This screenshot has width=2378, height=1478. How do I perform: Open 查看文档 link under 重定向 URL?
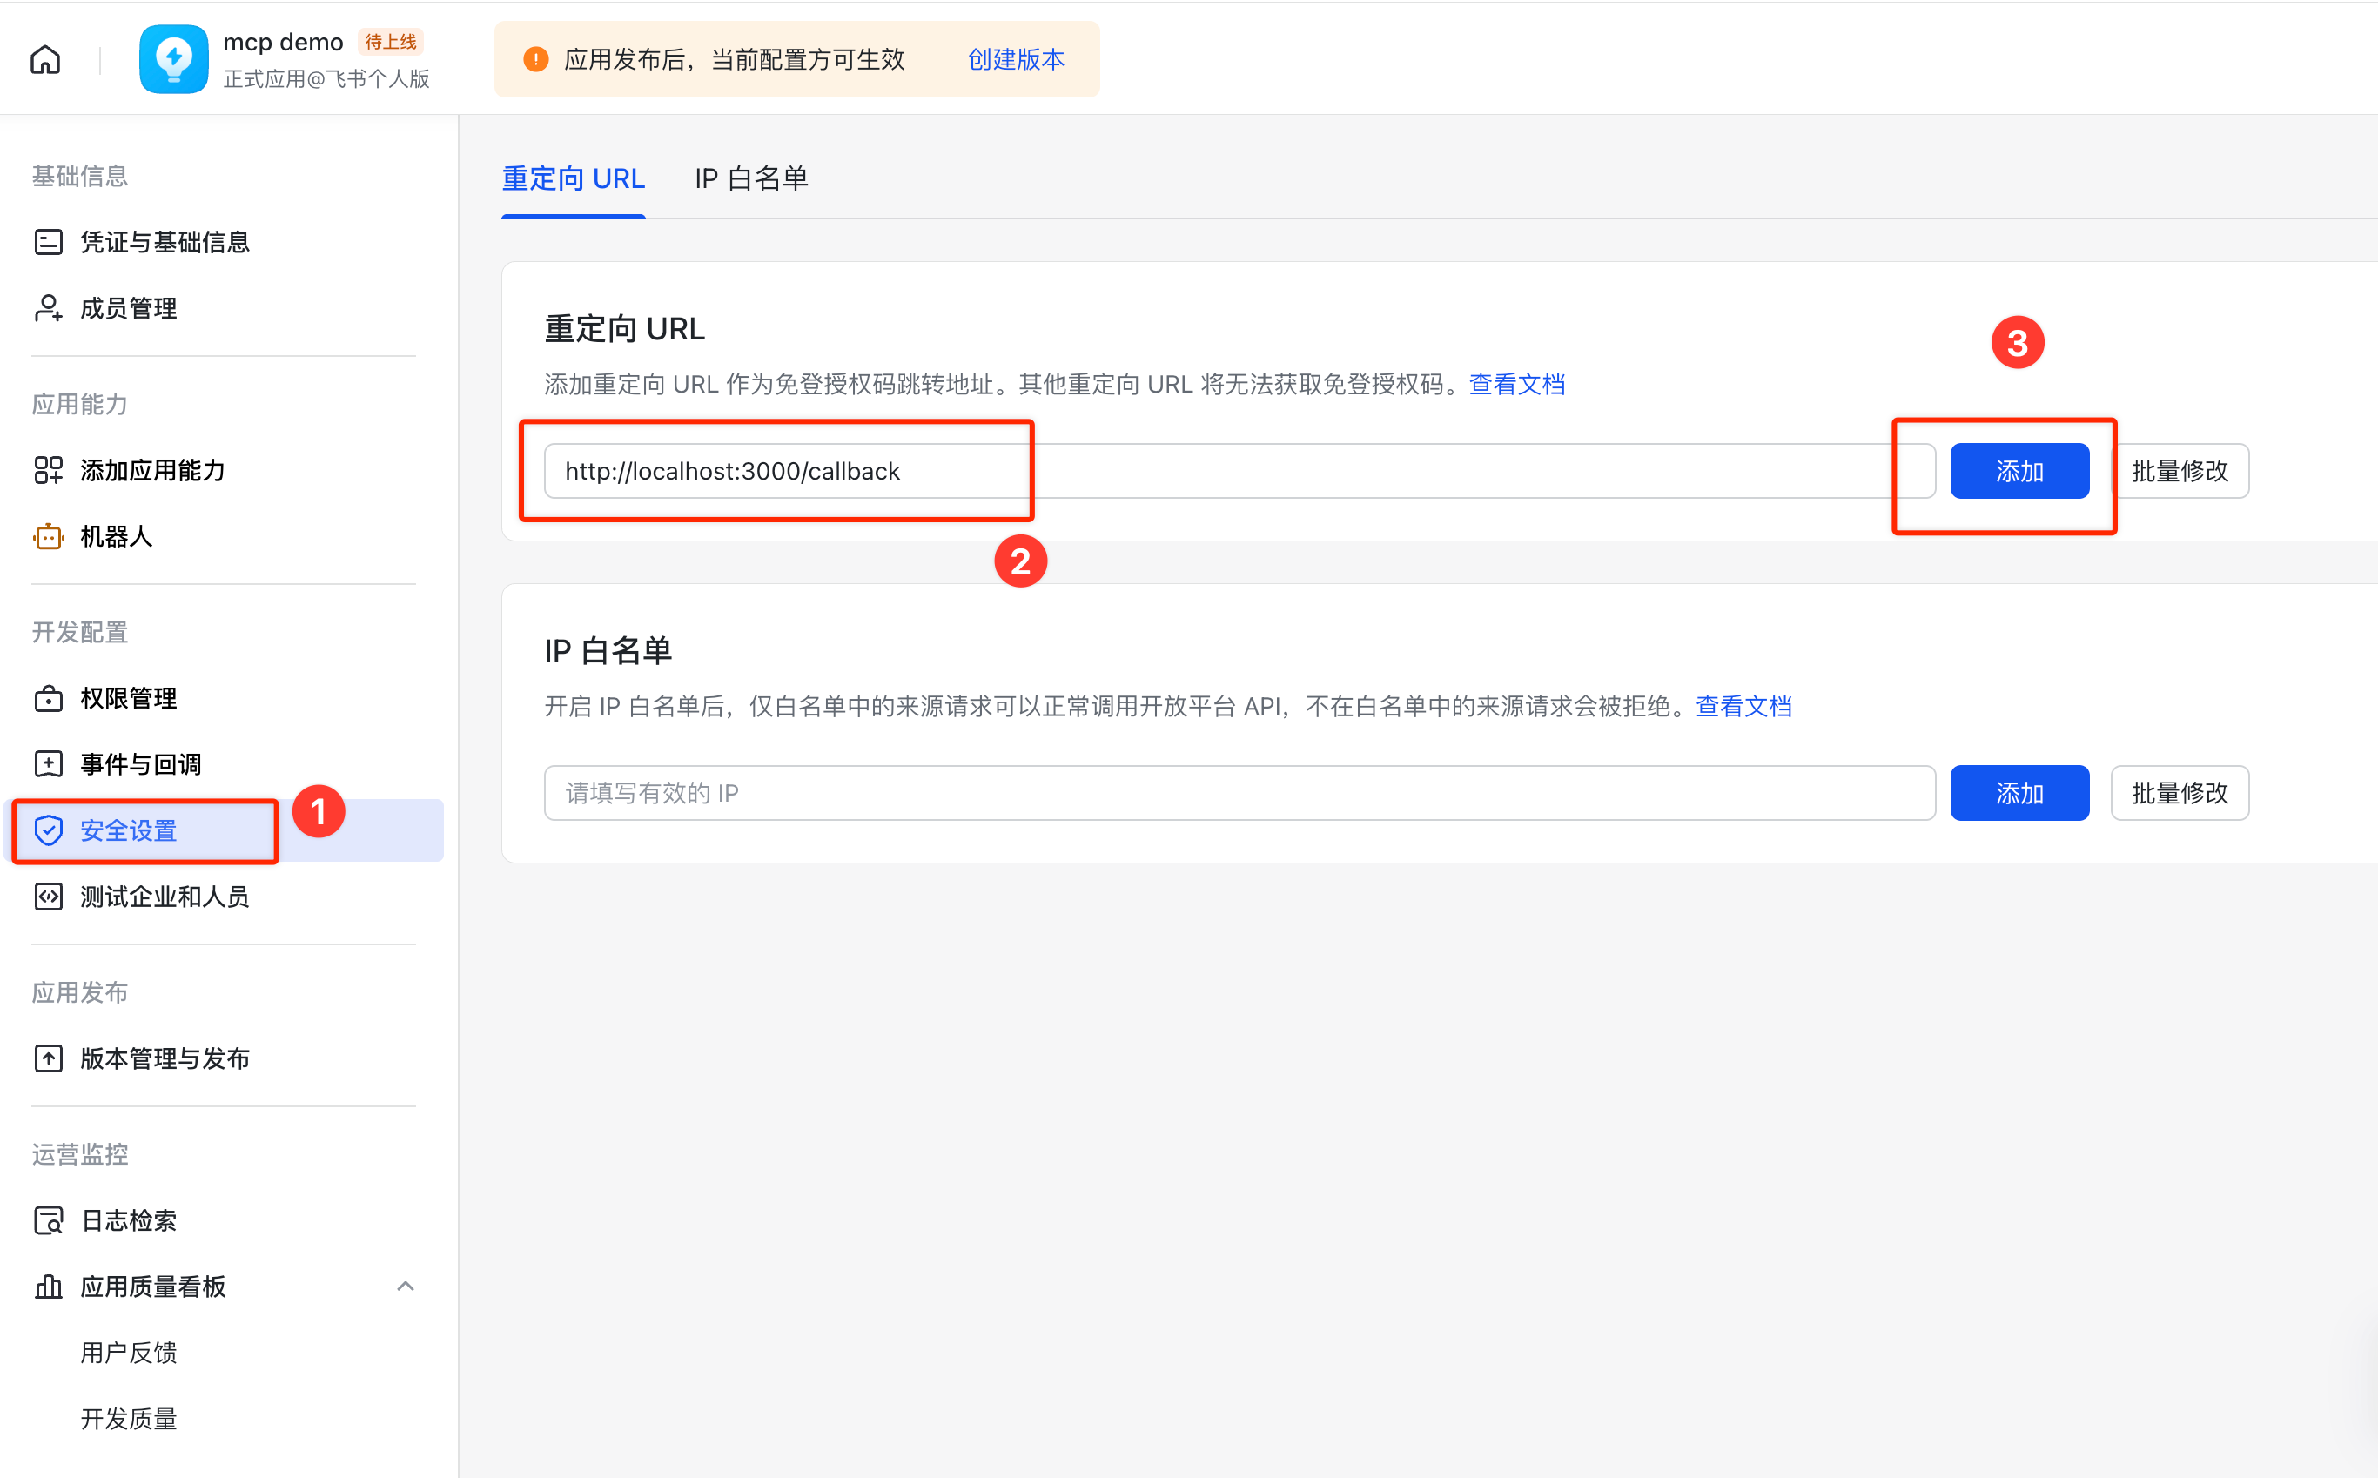coord(1516,384)
